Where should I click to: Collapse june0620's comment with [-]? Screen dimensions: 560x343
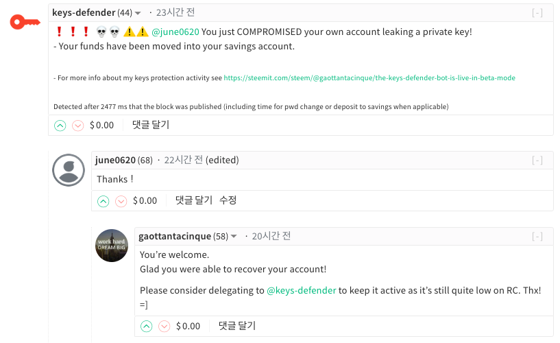[537, 161]
